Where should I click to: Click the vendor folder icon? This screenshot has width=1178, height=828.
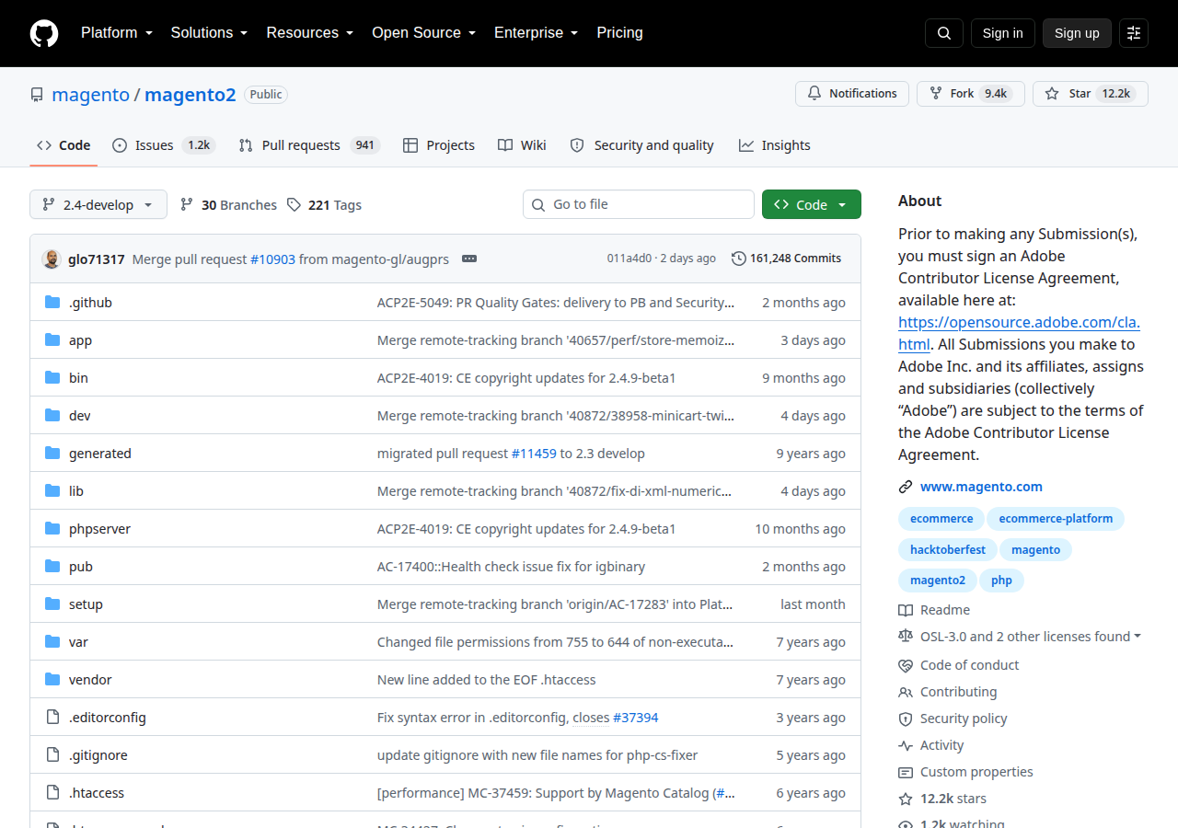click(52, 679)
